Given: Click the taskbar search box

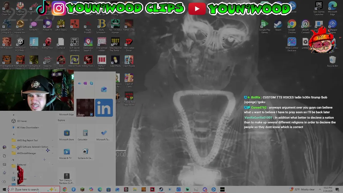Looking at the screenshot, I should 34,190.
